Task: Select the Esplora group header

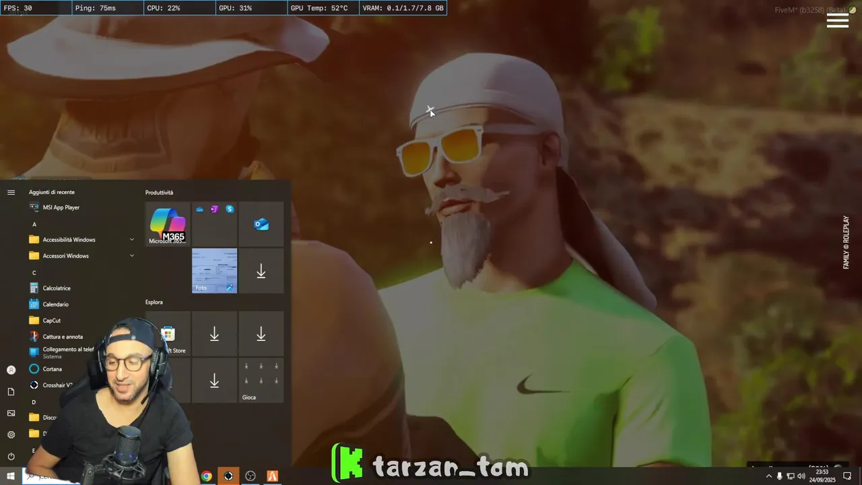Action: [154, 302]
